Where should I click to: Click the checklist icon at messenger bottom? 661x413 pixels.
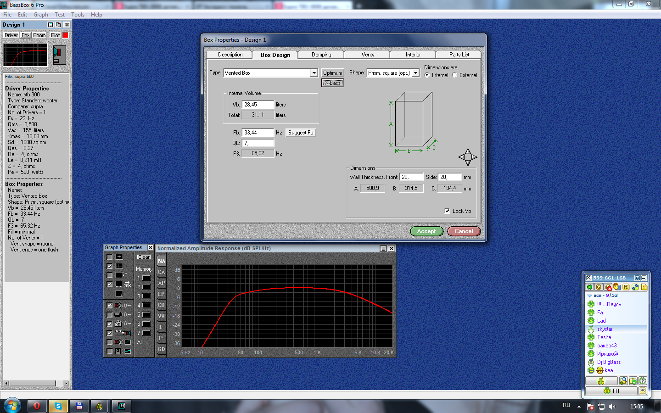(x=633, y=381)
